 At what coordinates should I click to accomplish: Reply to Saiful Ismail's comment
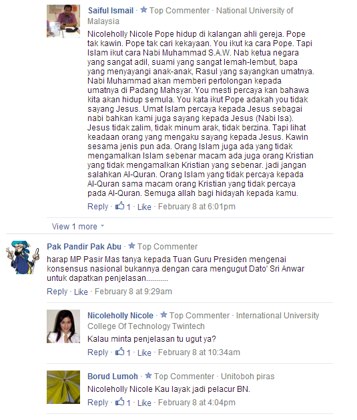(98, 207)
